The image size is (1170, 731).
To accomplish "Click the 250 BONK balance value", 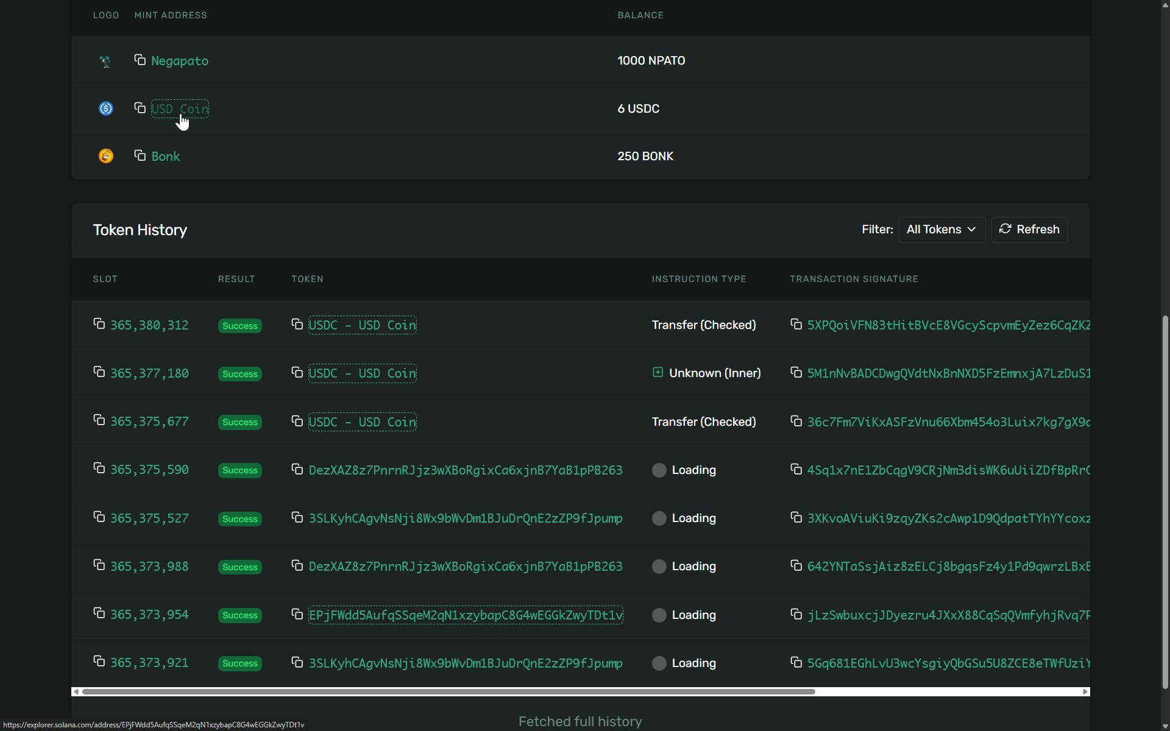I will (x=645, y=157).
